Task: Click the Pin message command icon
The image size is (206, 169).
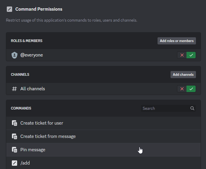Action: click(x=14, y=150)
